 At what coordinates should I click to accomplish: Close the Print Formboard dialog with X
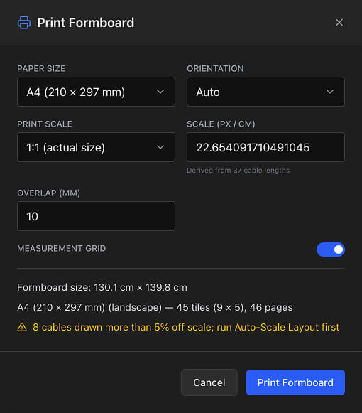[339, 23]
